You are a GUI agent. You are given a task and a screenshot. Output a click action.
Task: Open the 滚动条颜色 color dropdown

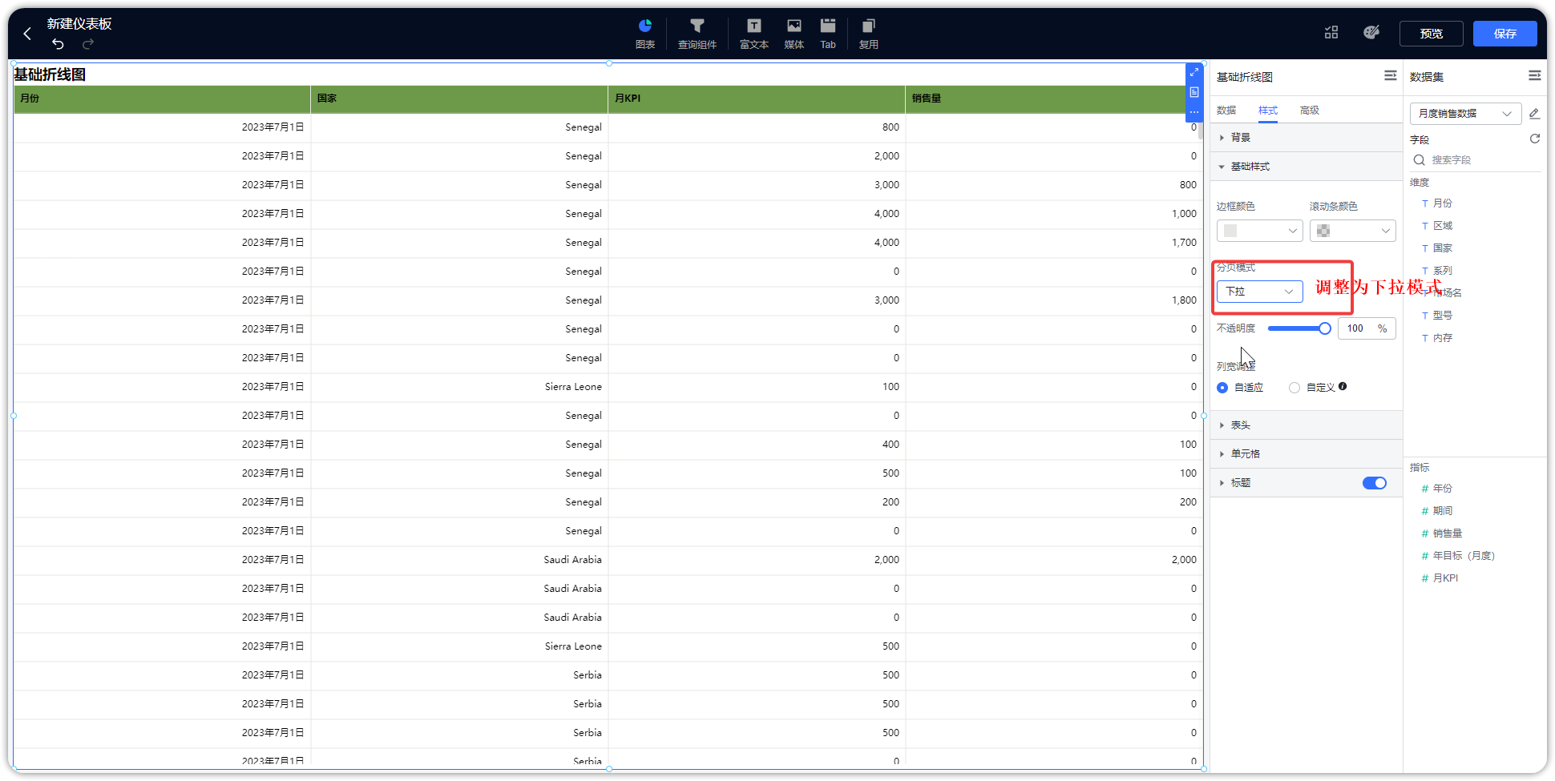(1352, 231)
